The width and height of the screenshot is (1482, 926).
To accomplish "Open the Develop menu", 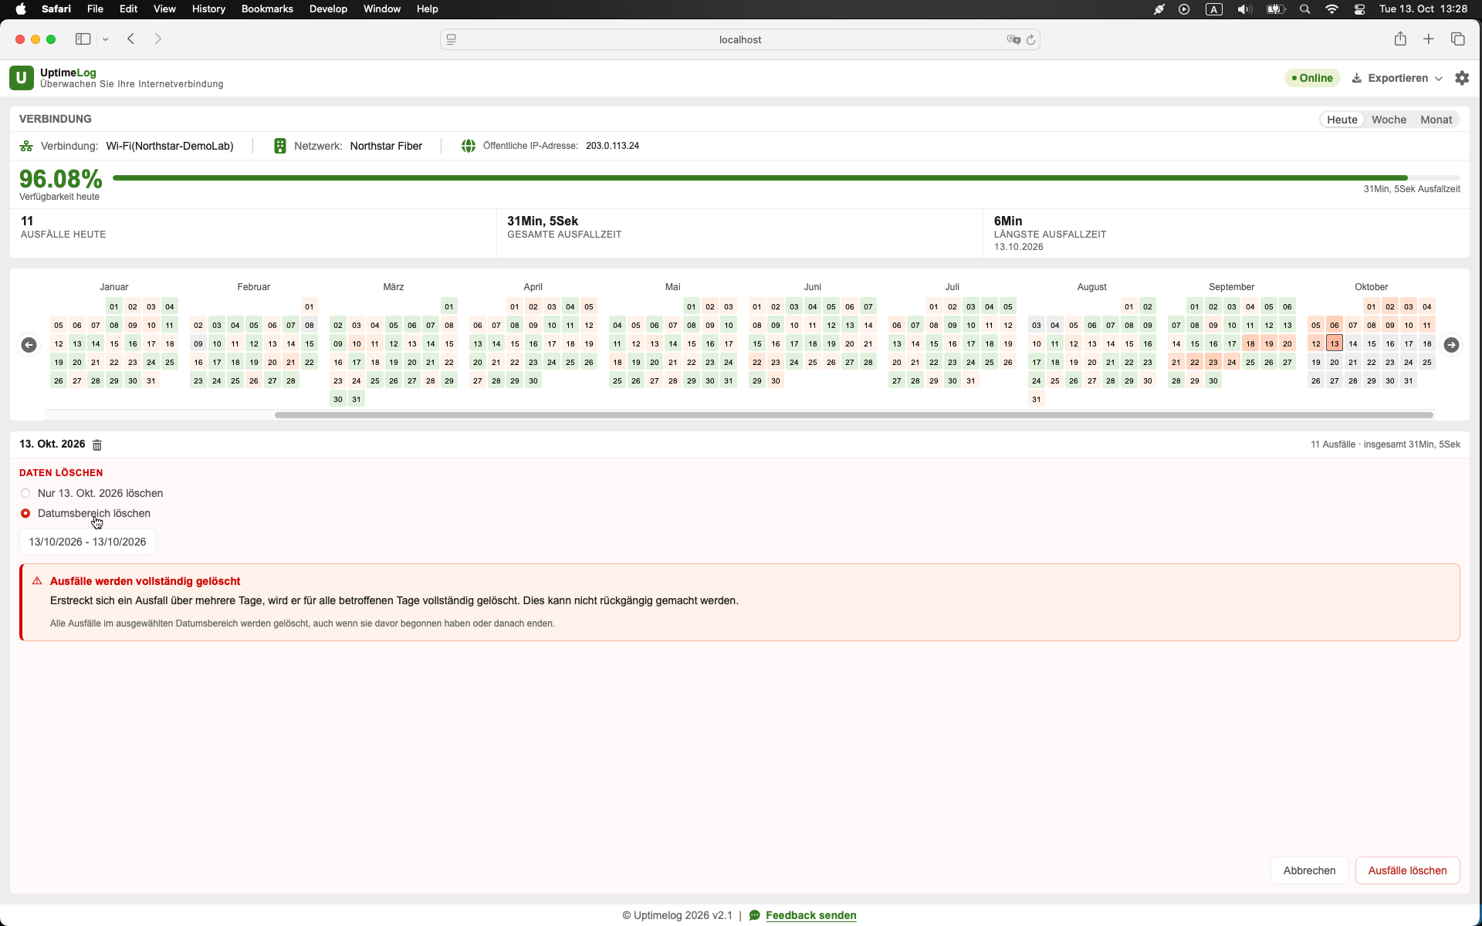I will point(328,9).
